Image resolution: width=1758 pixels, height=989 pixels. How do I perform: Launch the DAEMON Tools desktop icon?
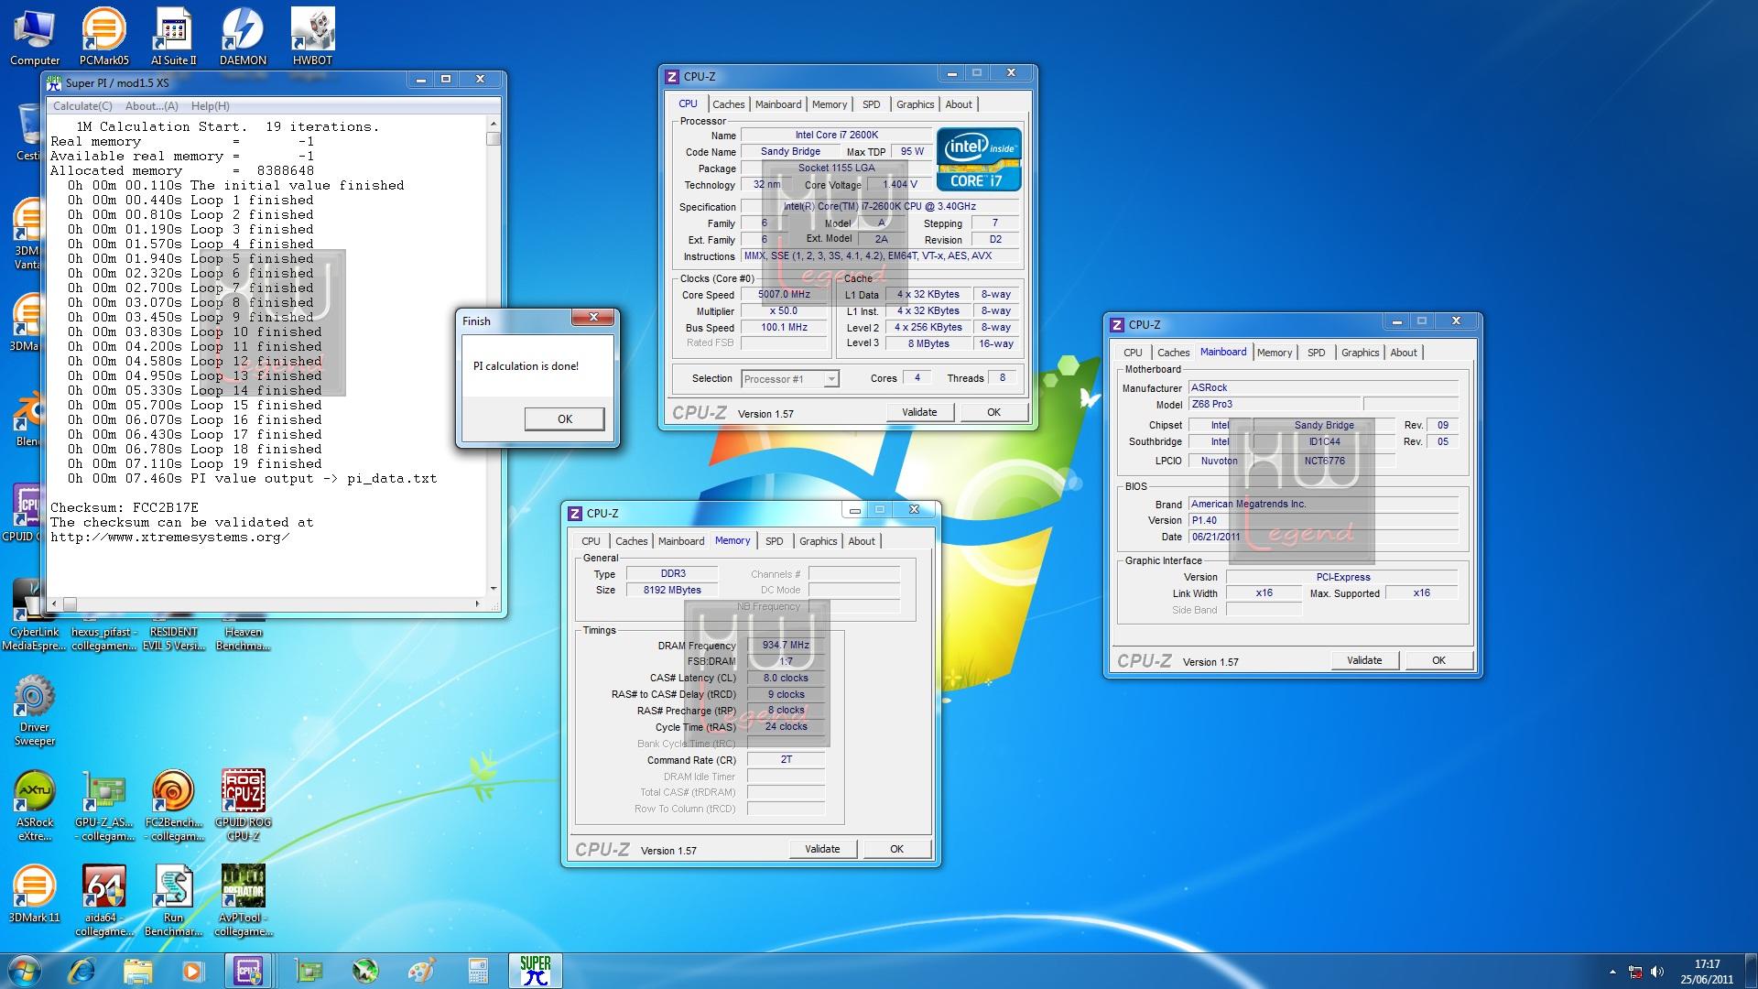(243, 37)
